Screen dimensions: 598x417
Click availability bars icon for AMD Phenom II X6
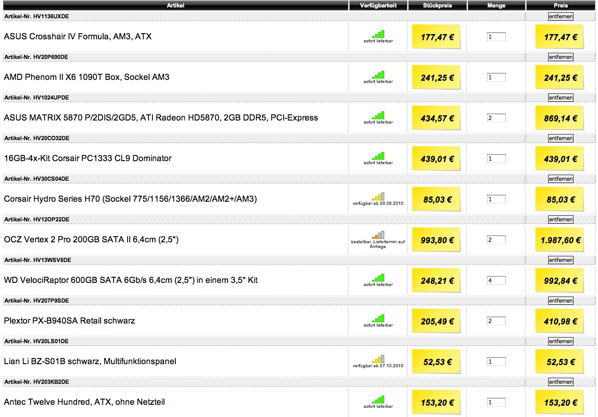378,75
